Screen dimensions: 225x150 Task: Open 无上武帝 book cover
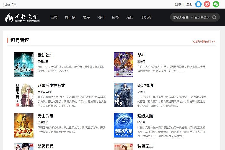pyautogui.click(x=24, y=125)
